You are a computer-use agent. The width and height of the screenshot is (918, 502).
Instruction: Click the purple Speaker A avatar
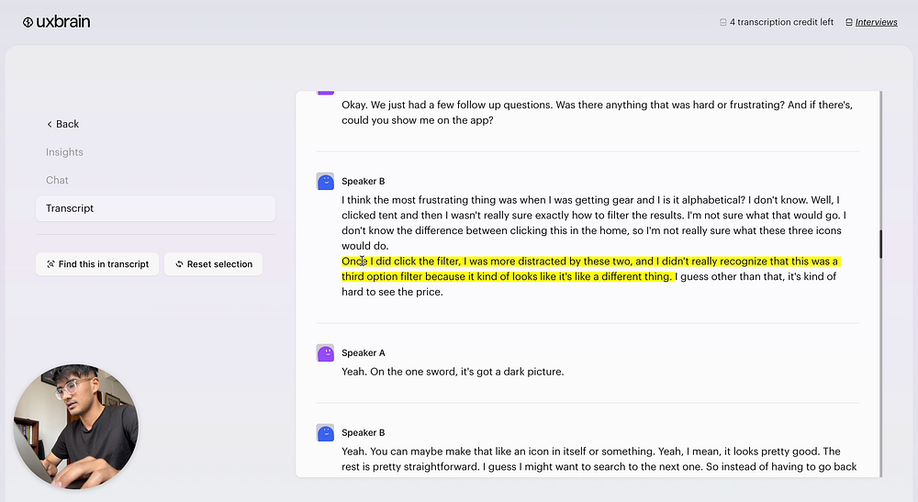(325, 353)
